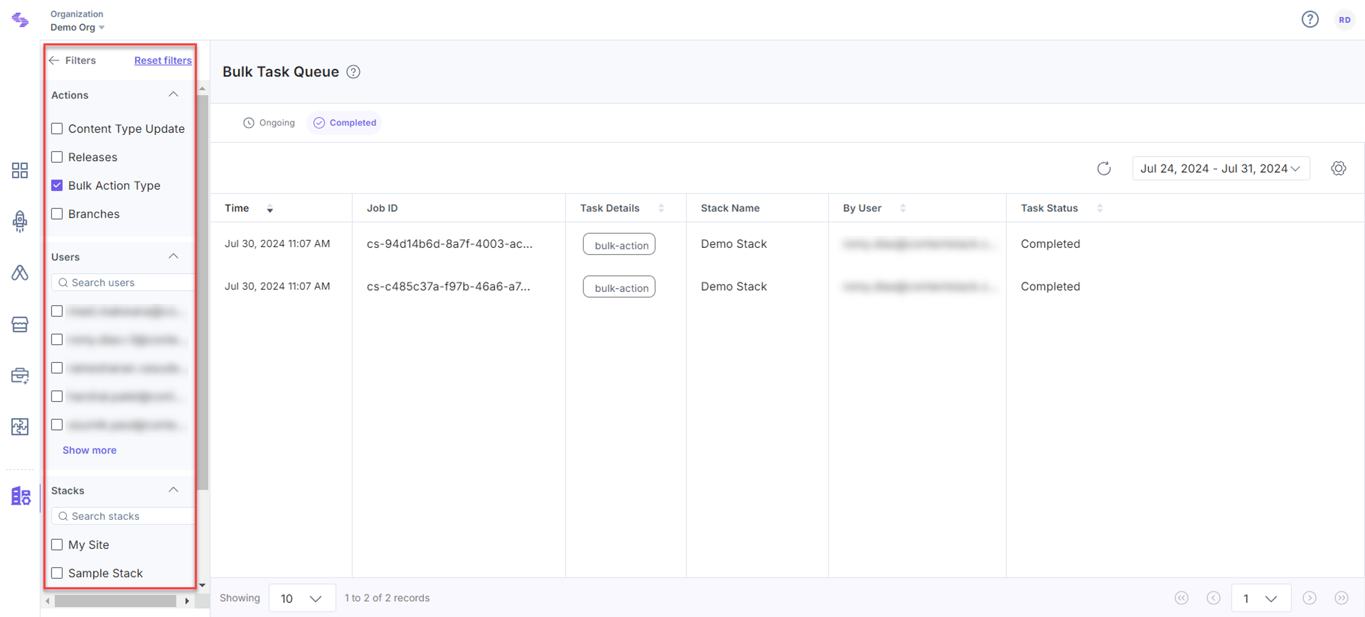Image resolution: width=1365 pixels, height=617 pixels.
Task: Check the last user checkbox above Show more
Action: click(x=57, y=425)
